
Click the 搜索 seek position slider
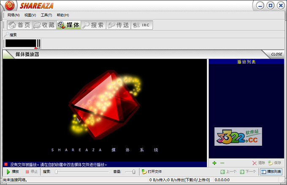point(81,172)
